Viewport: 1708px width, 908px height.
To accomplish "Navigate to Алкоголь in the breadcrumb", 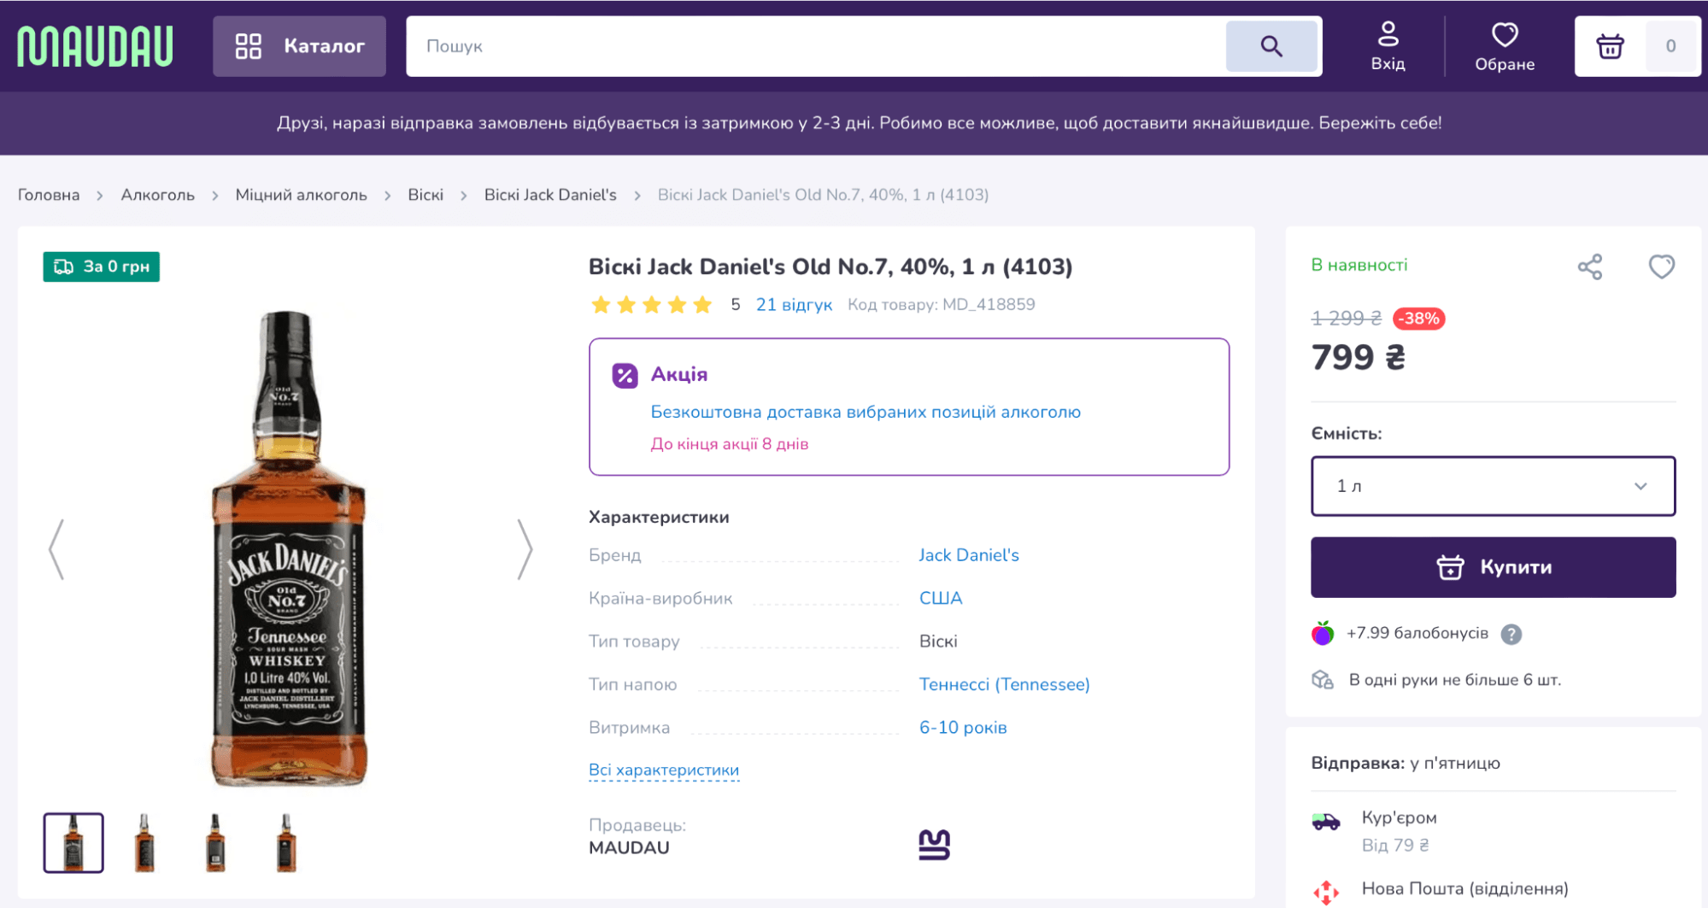I will point(158,195).
